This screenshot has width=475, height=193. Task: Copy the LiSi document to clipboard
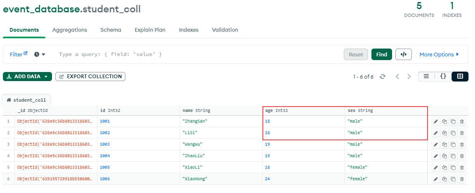click(x=444, y=133)
